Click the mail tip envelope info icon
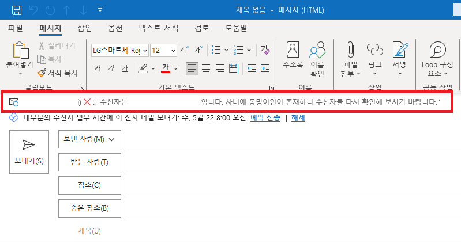Screen dimensions: 461x244 click(14, 102)
